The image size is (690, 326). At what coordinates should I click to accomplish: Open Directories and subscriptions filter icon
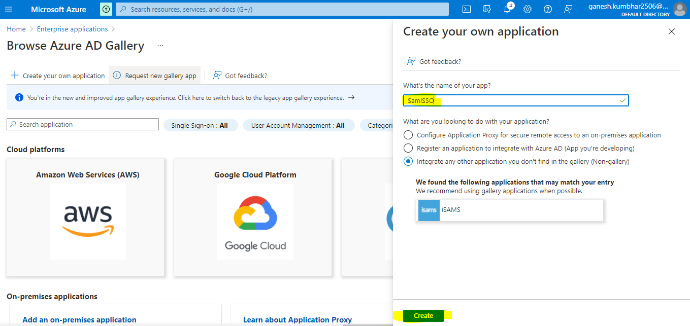coord(487,9)
